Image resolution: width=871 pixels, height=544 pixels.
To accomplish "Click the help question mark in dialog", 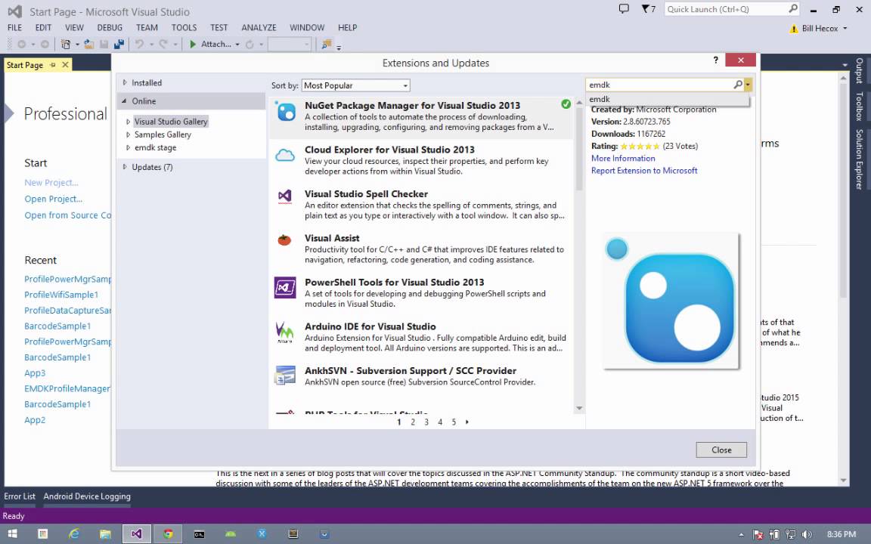I will coord(715,60).
